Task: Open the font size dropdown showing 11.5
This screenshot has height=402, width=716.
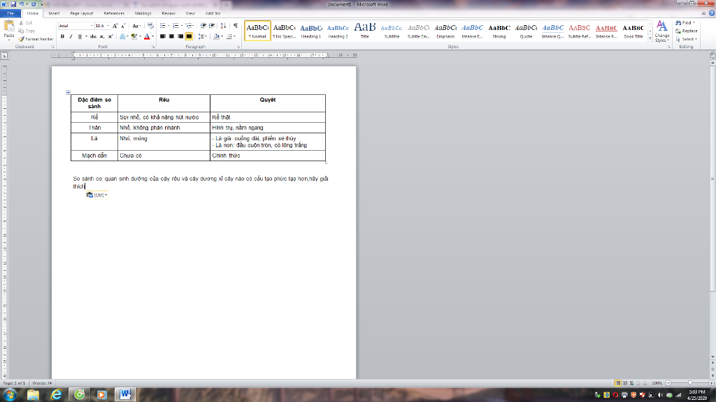Action: point(108,26)
